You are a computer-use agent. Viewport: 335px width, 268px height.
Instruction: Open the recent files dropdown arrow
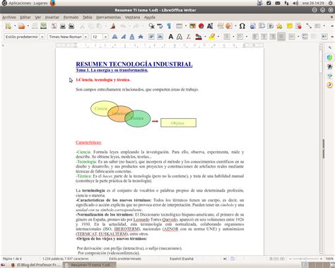pos(28,26)
